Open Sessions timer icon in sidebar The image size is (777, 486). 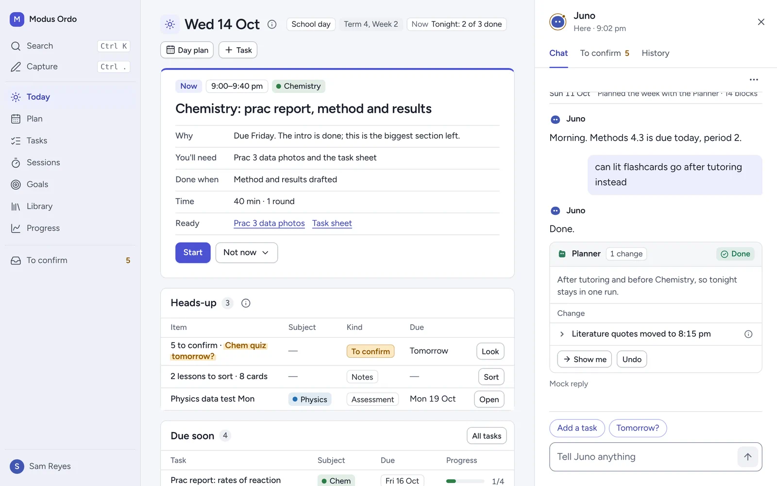[x=16, y=163]
